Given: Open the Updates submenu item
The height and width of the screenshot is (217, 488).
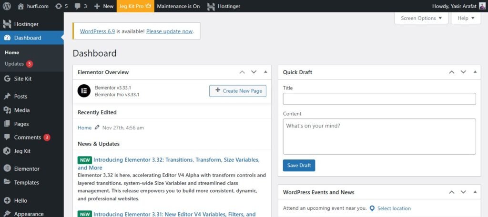Looking at the screenshot, I should (x=14, y=64).
